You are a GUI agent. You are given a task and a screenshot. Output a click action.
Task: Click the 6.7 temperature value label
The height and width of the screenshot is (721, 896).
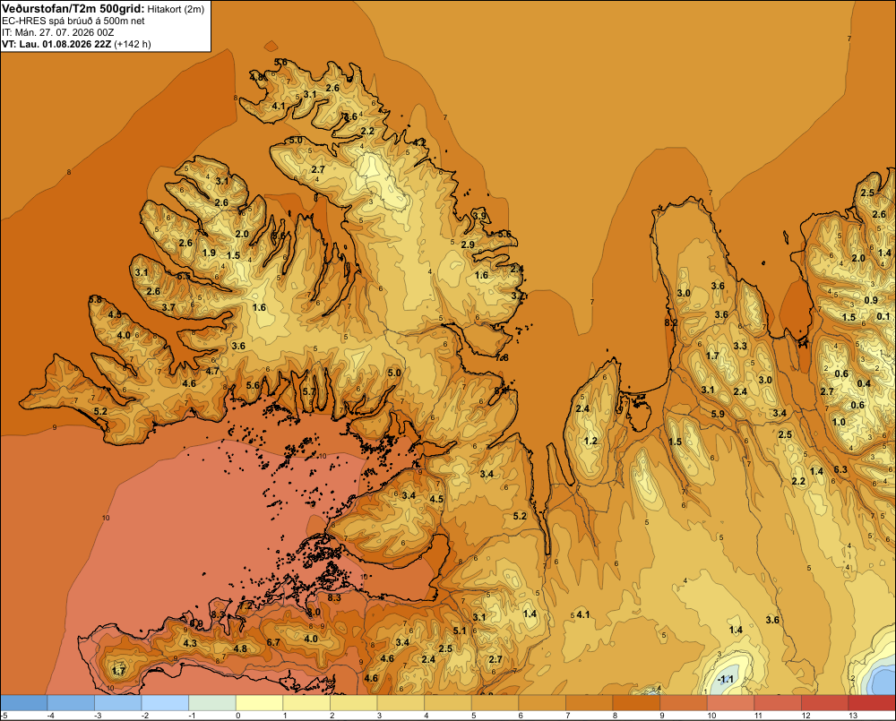tap(273, 642)
